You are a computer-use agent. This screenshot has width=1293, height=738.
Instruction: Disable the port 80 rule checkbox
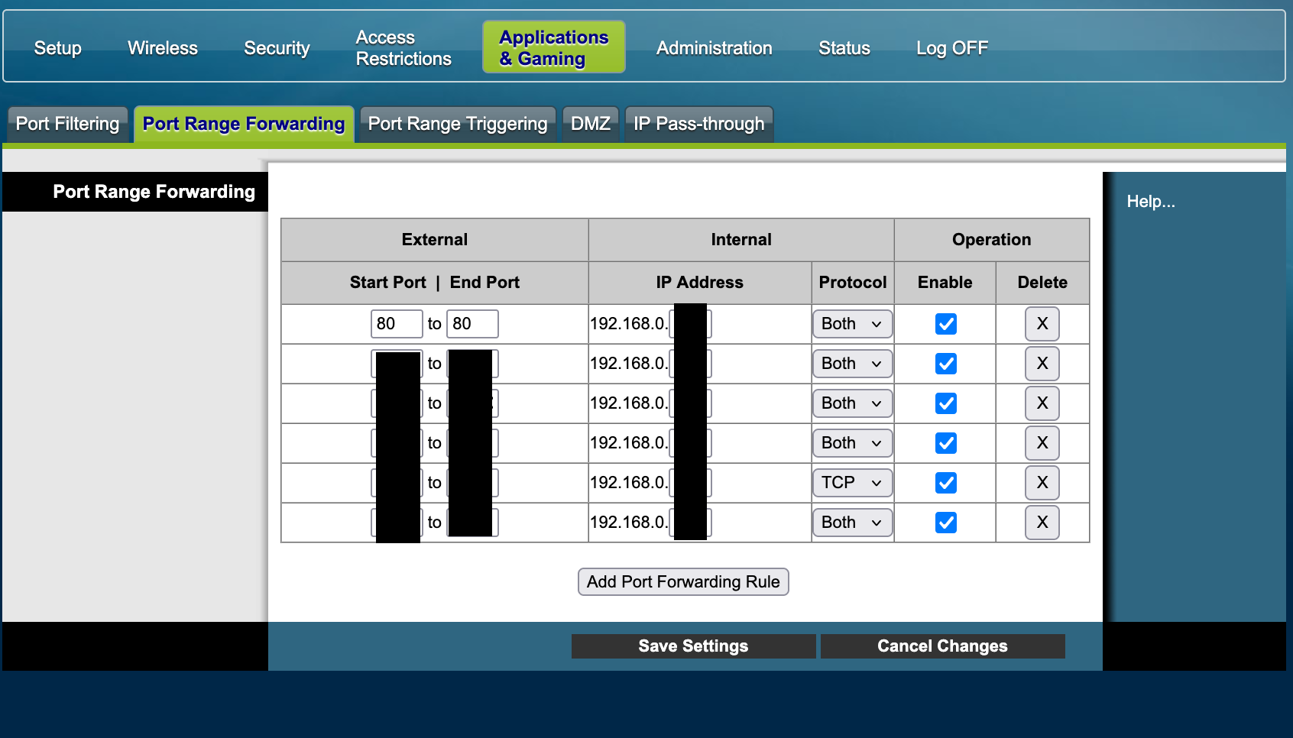[945, 324]
